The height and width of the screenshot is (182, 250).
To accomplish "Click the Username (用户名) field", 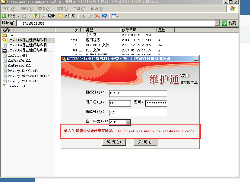I will tap(120, 103).
